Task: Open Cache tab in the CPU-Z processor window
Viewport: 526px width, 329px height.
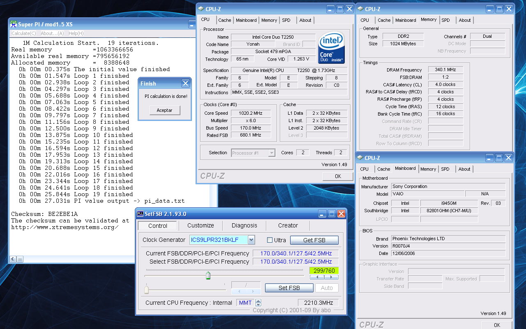Action: 225,20
